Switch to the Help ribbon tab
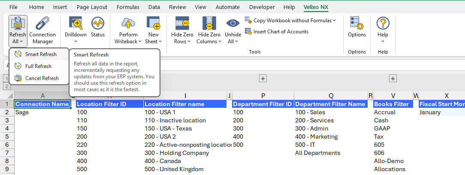This screenshot has width=465, height=175. point(289,7)
